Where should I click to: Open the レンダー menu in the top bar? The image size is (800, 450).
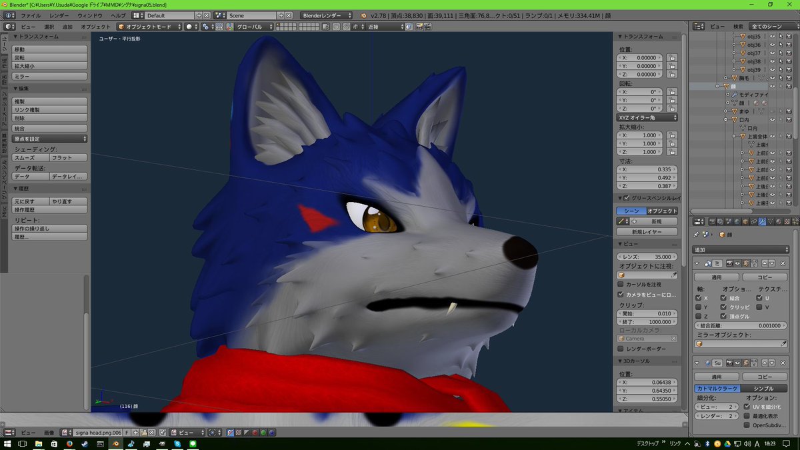(x=59, y=15)
